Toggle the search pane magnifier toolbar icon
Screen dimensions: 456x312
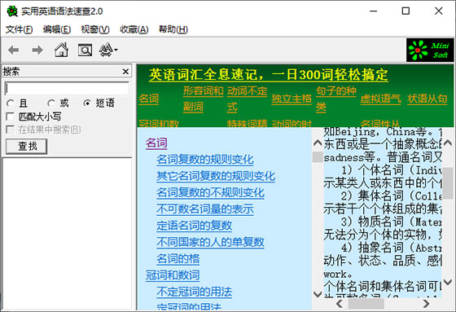pyautogui.click(x=85, y=50)
